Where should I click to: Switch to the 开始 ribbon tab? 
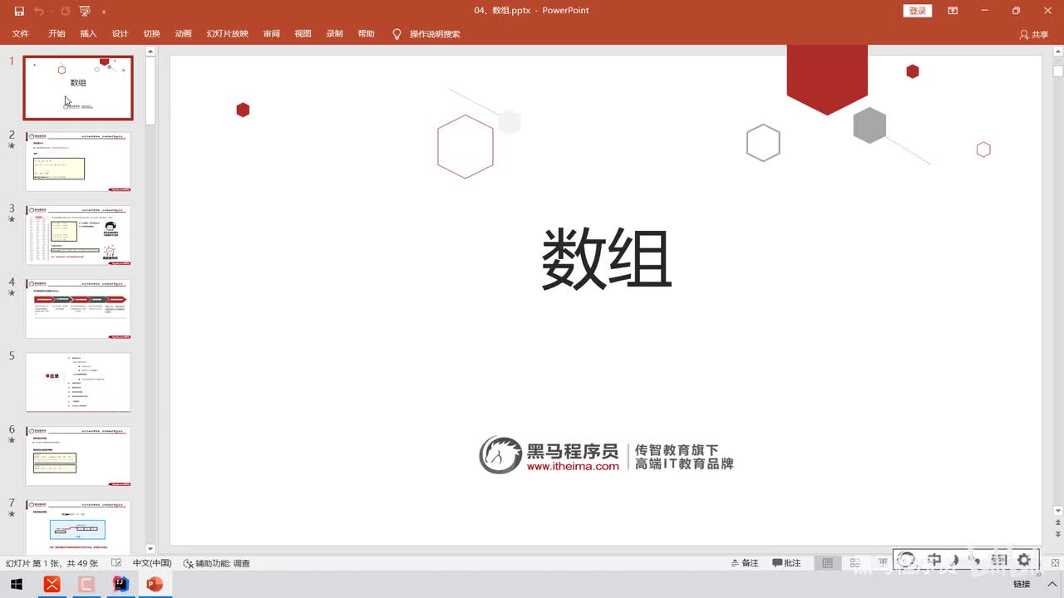tap(57, 34)
